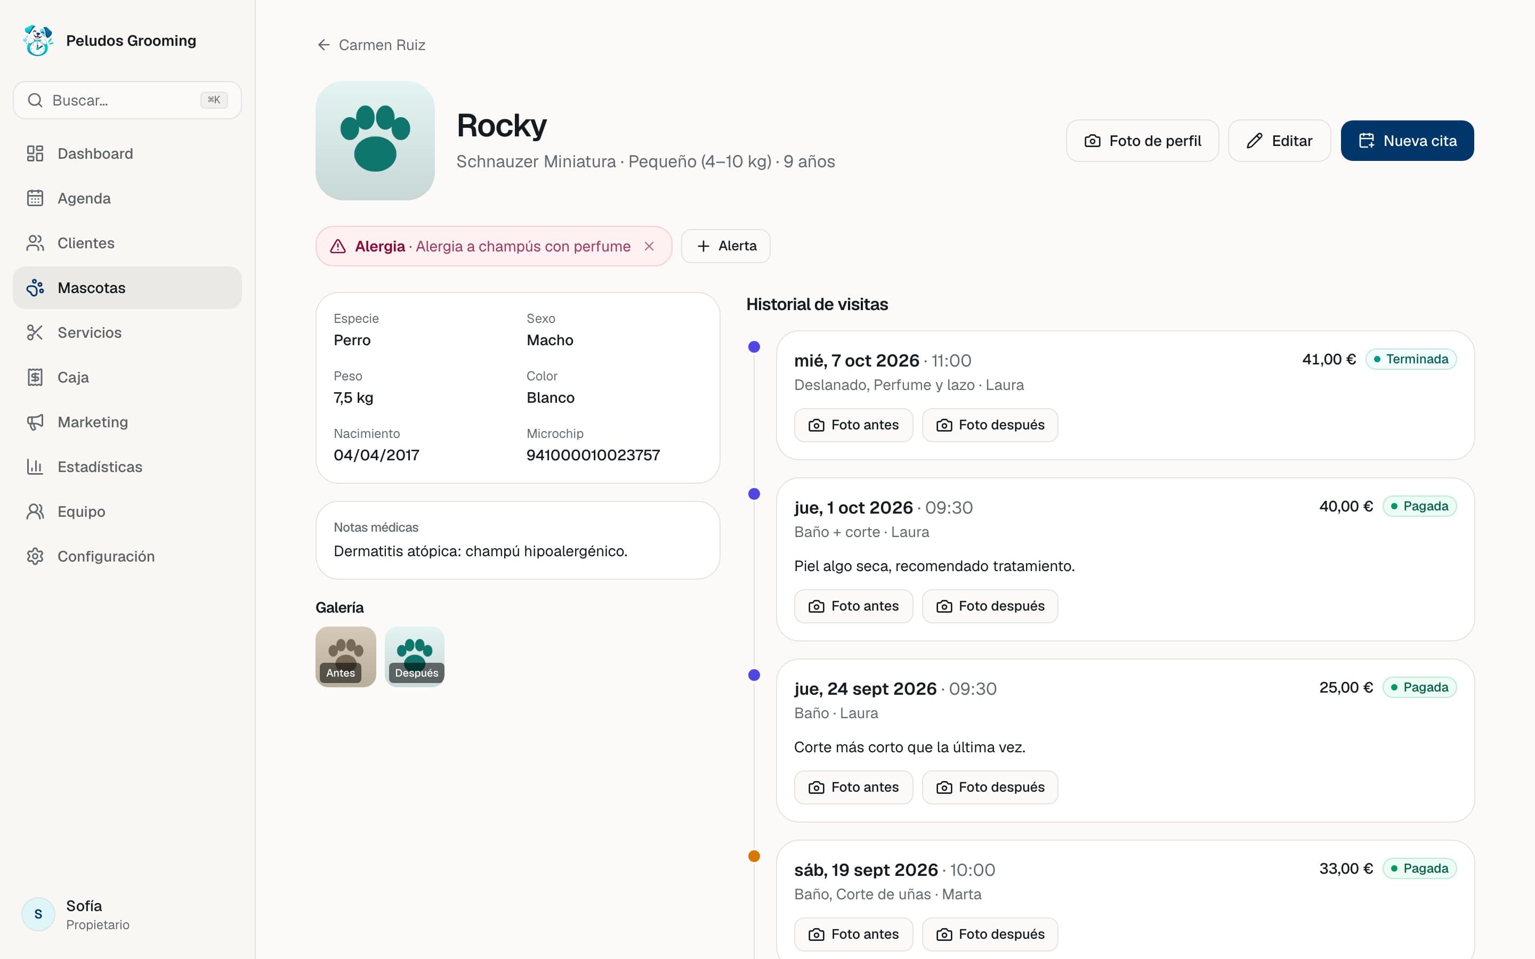Click the Editar pencil button

coord(1279,141)
